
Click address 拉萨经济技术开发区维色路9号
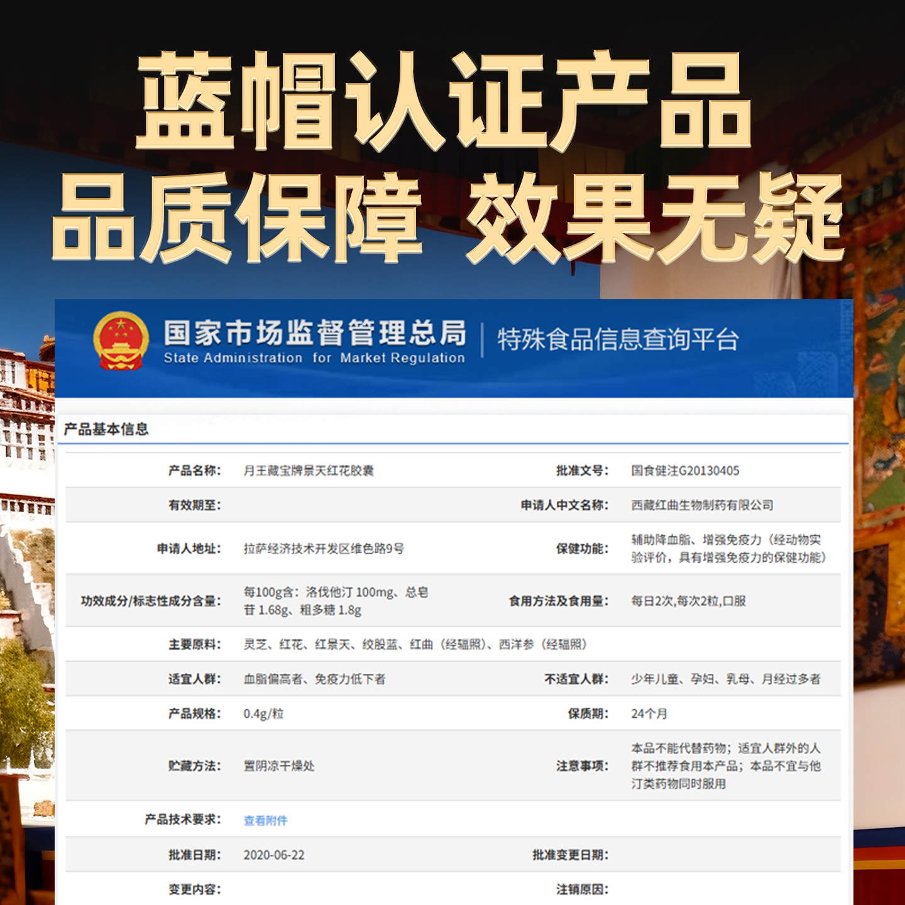(x=324, y=549)
